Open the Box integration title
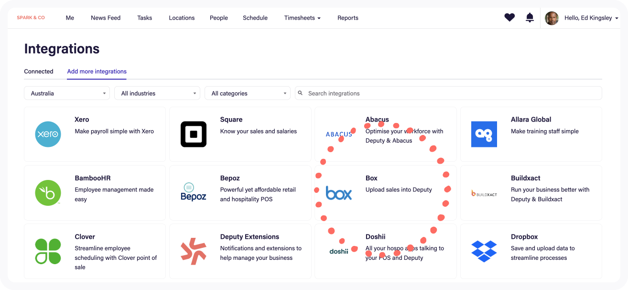 click(x=371, y=178)
